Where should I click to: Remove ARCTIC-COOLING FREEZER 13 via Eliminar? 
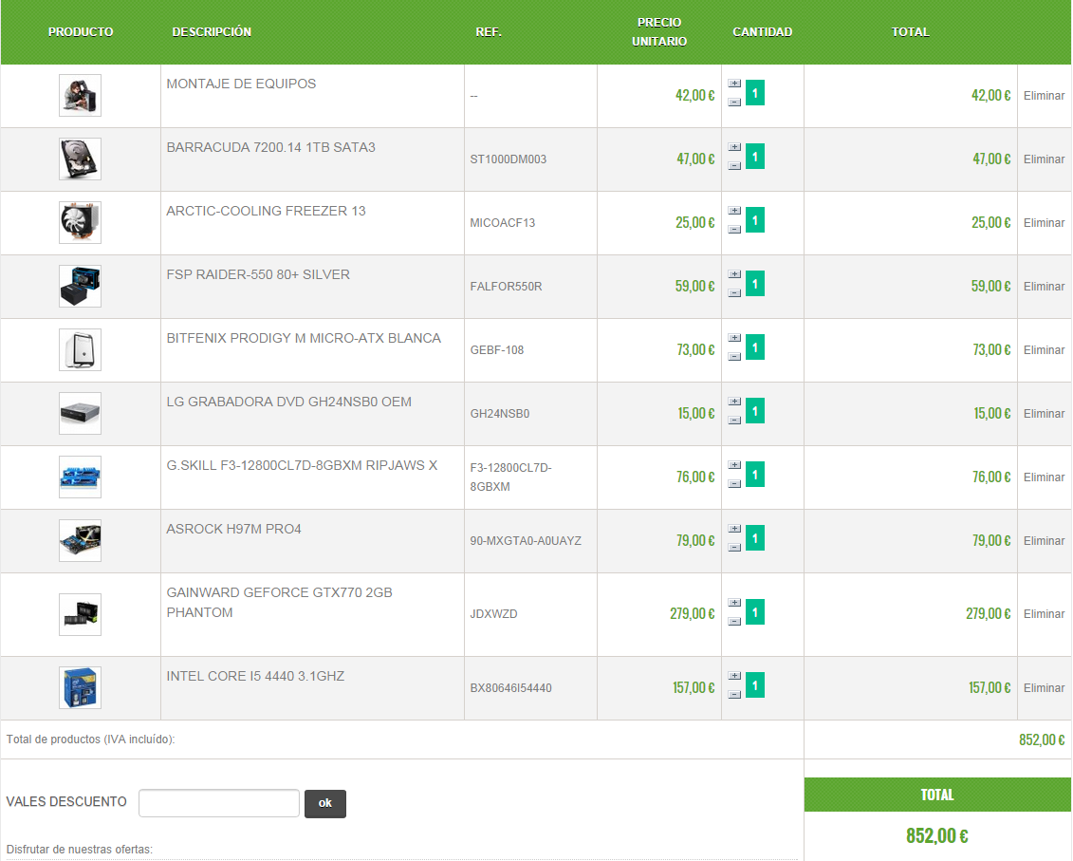point(1044,223)
